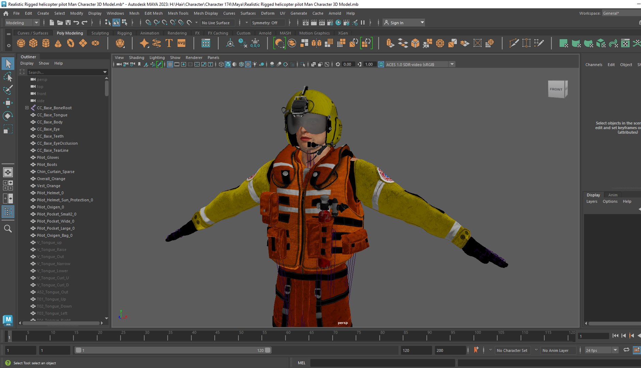This screenshot has height=368, width=641.
Task: Open the ACES 1.0 SDR-video view transform dropdown
Action: tap(420, 64)
